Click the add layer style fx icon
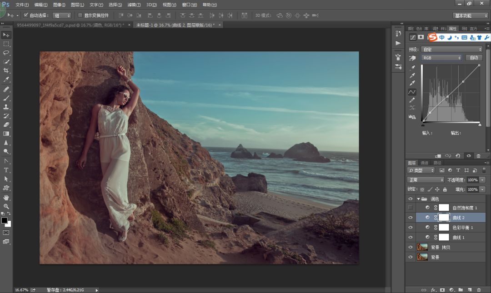Image resolution: width=491 pixels, height=293 pixels. (433, 289)
